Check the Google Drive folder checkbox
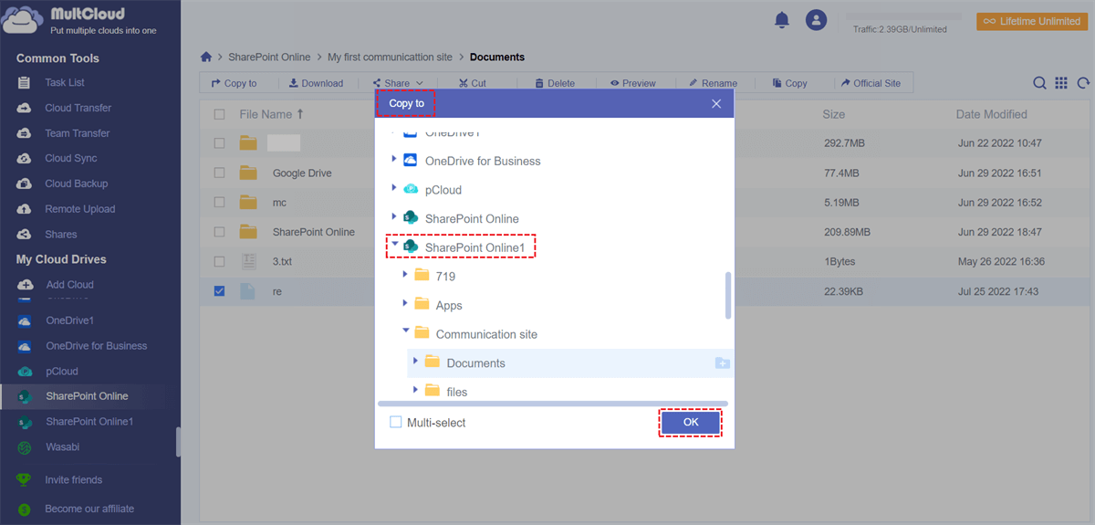The height and width of the screenshot is (525, 1095). pos(219,173)
